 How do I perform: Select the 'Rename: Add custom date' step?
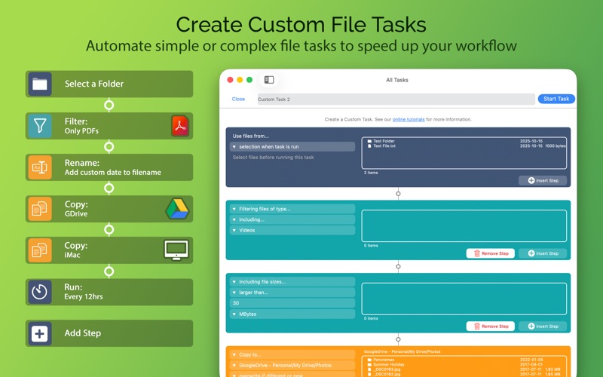click(x=109, y=167)
